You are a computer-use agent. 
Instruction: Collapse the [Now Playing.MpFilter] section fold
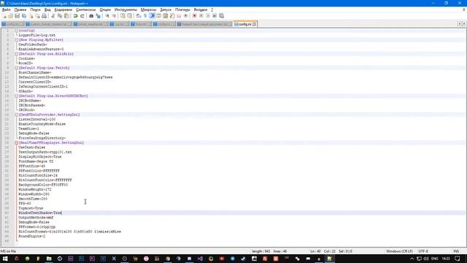(x=16, y=39)
